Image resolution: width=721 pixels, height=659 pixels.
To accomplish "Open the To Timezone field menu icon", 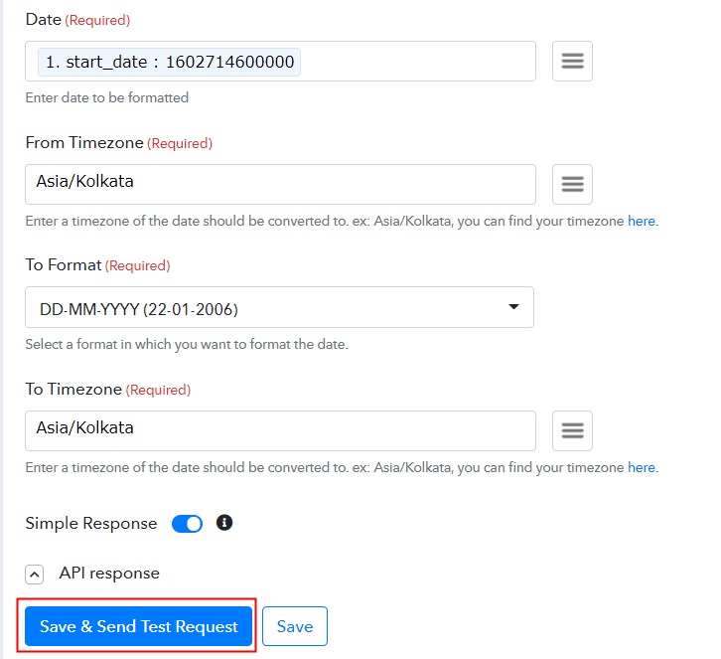I will coord(572,430).
